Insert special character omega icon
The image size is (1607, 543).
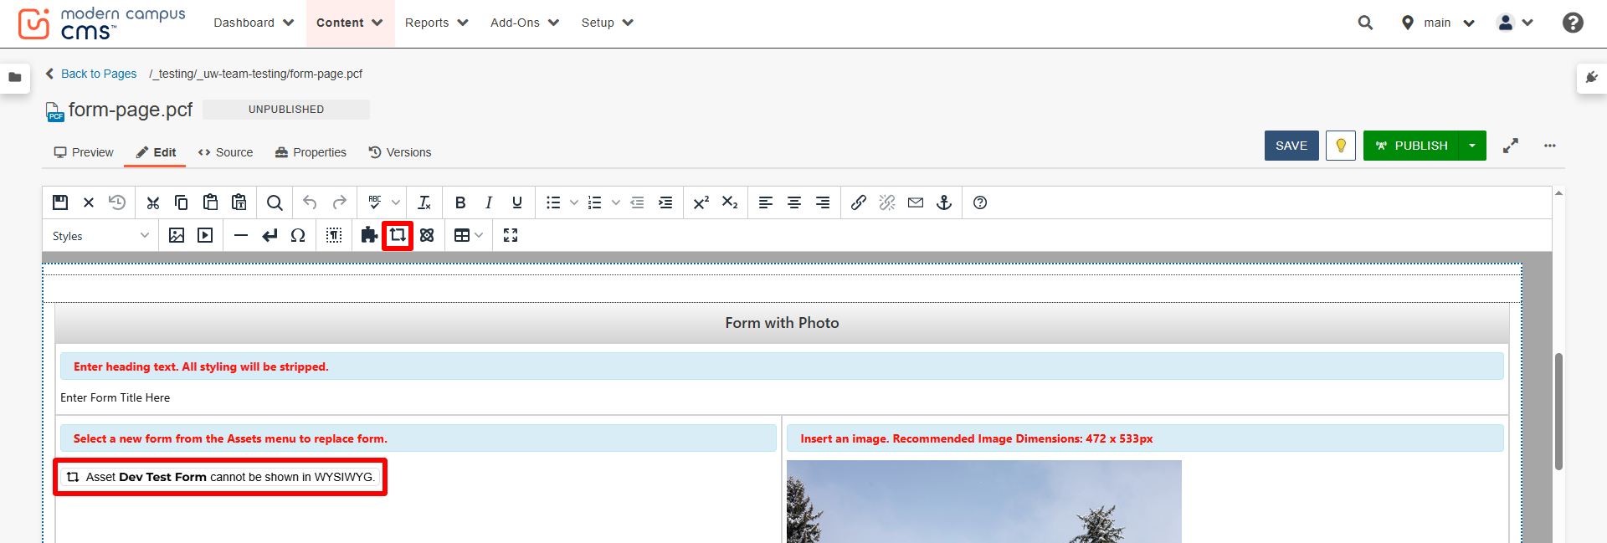(298, 235)
